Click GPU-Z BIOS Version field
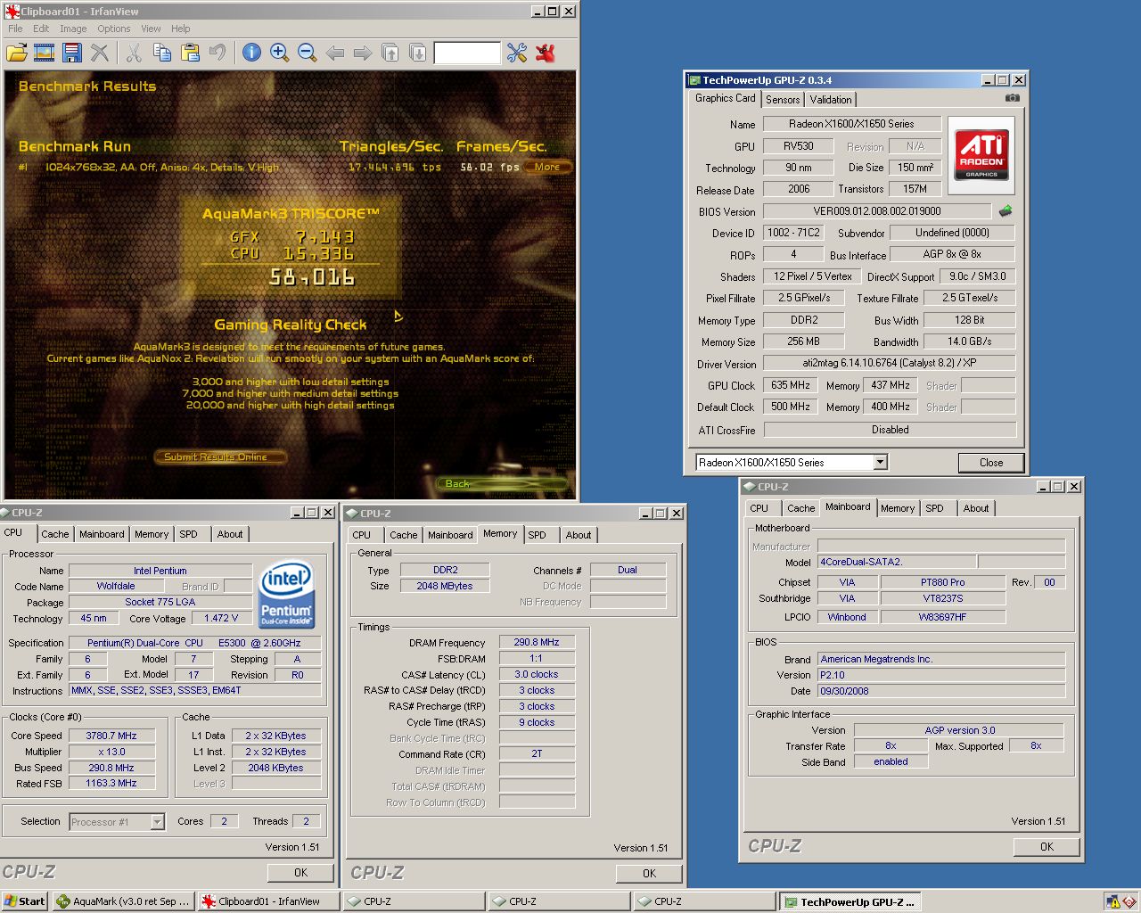This screenshot has width=1141, height=913. click(877, 211)
